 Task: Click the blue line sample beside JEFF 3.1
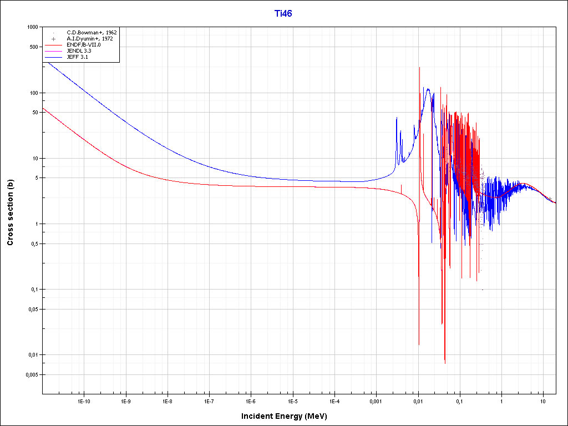point(54,57)
